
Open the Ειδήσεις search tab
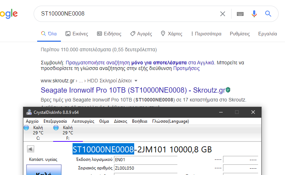click(x=109, y=34)
